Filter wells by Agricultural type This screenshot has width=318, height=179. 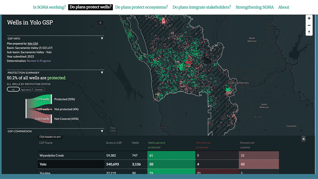[x=26, y=90]
